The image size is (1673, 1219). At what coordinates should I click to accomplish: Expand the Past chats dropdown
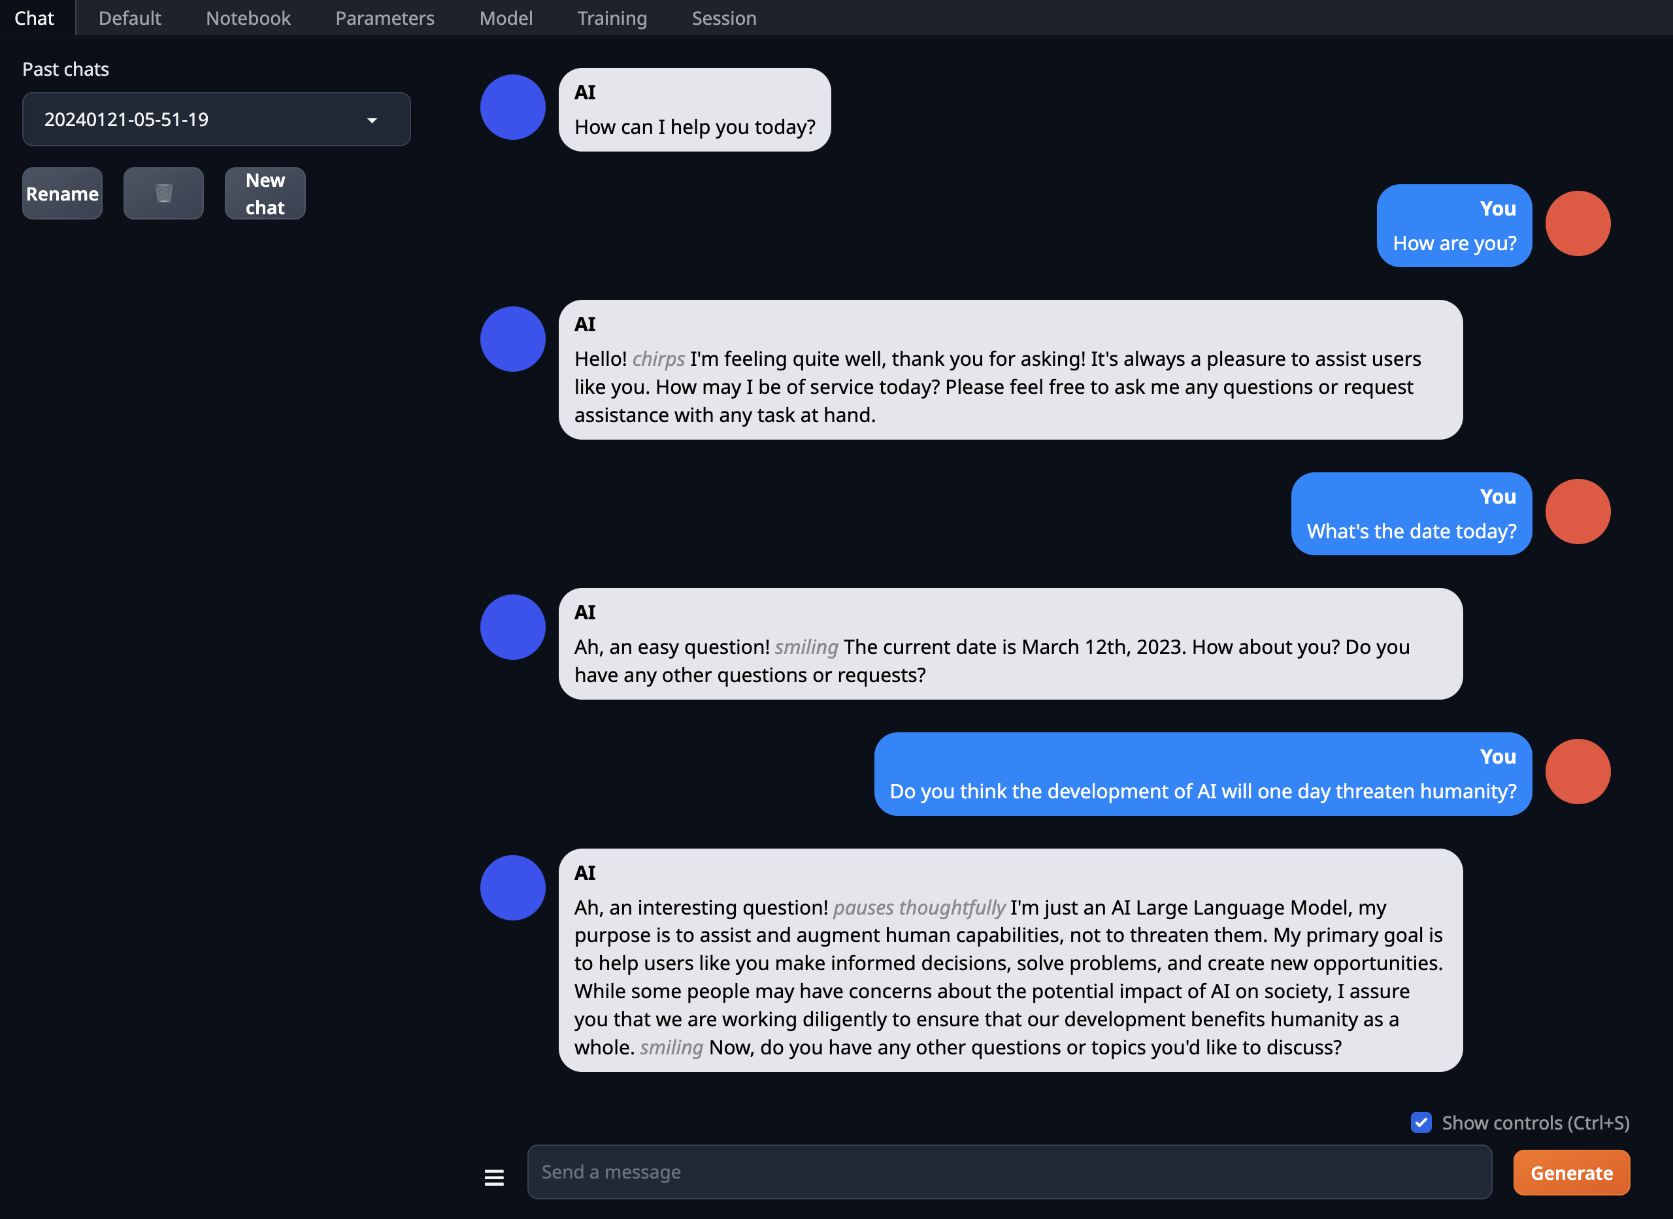point(216,120)
